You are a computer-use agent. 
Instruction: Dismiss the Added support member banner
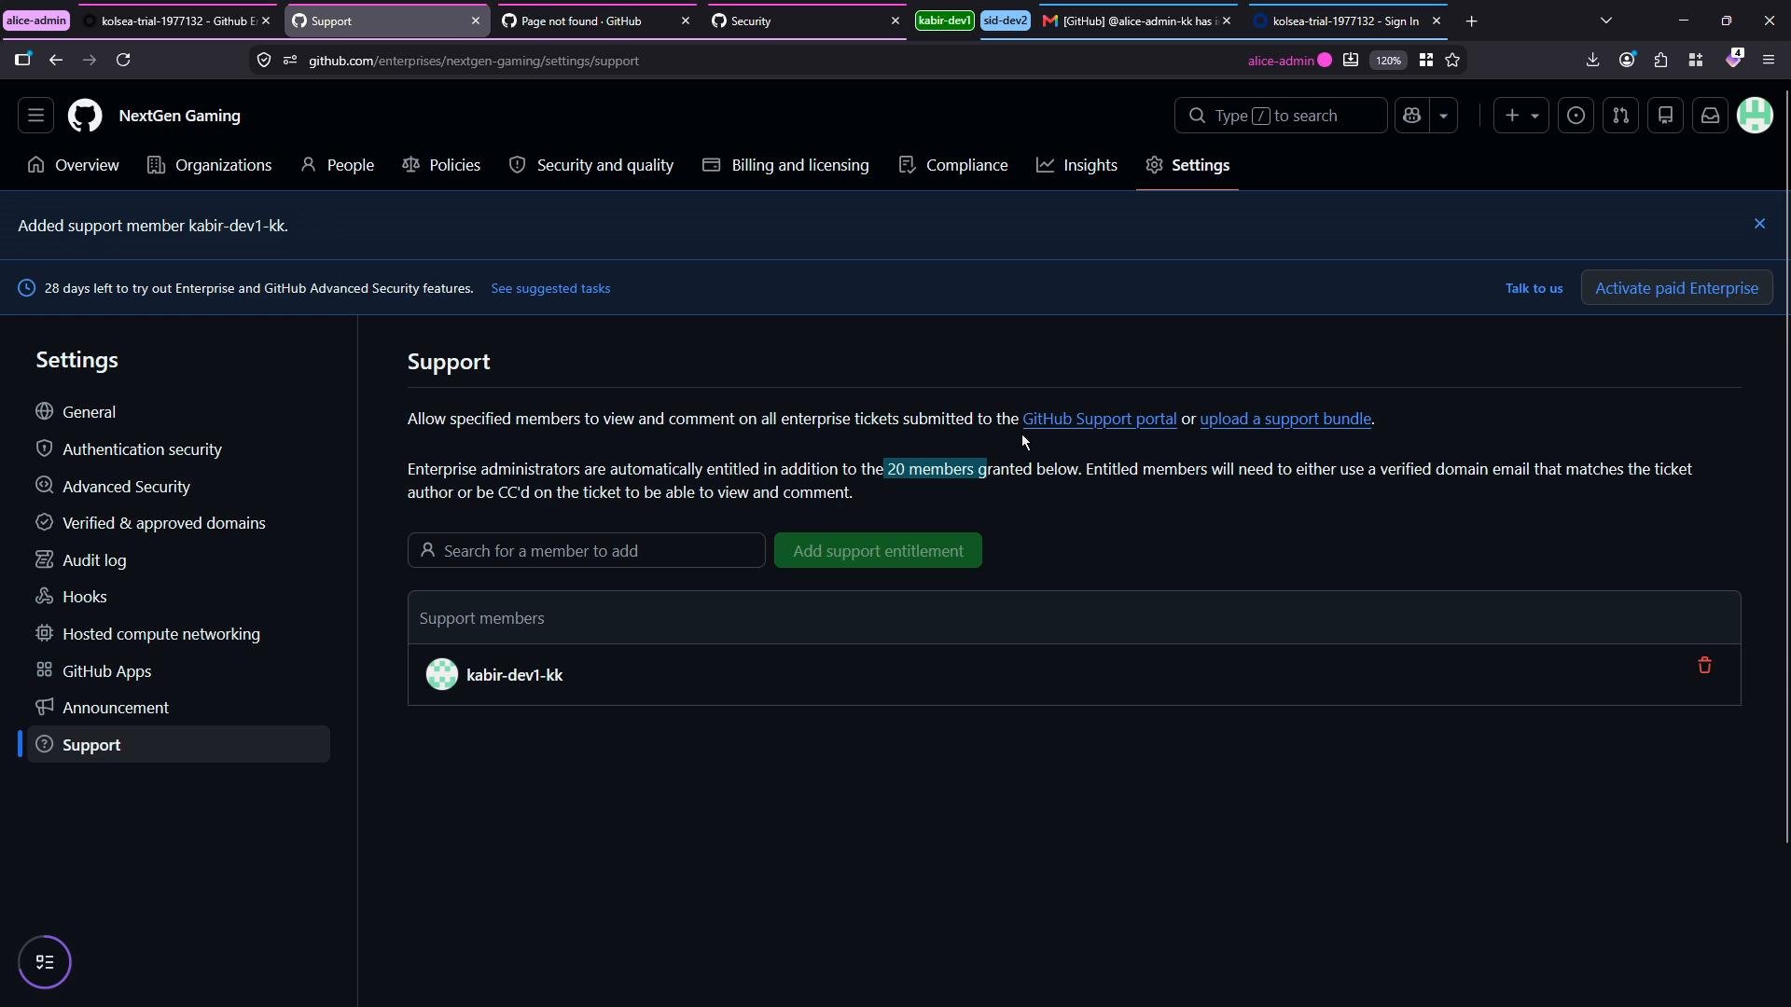tap(1759, 224)
